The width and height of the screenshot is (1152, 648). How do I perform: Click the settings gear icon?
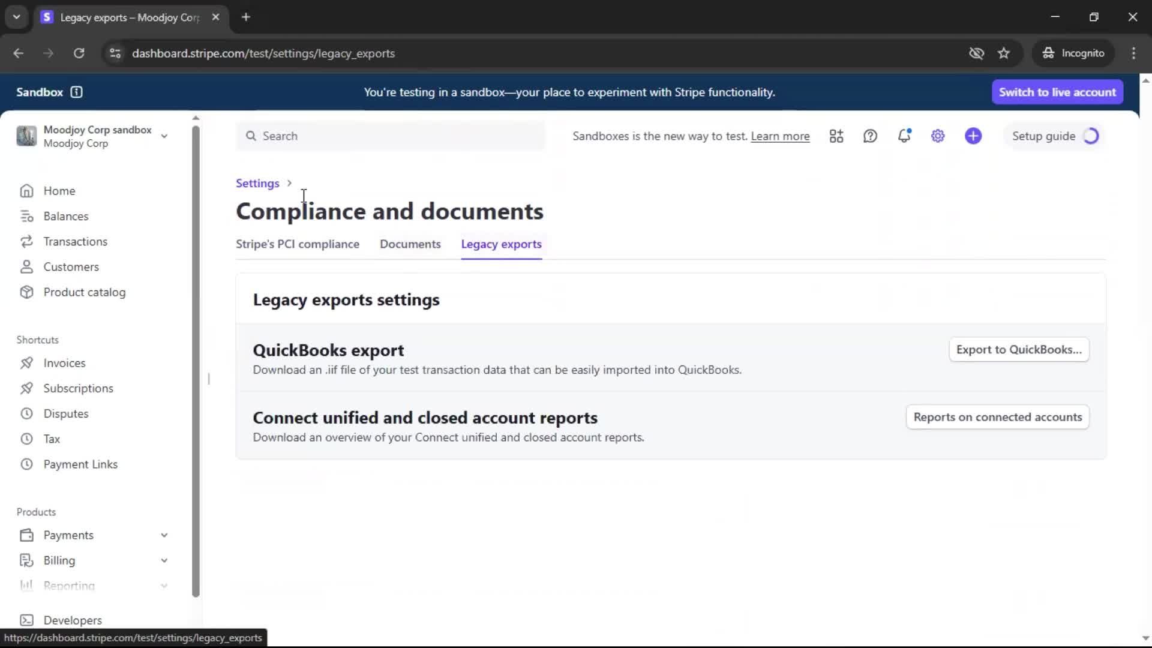click(938, 136)
